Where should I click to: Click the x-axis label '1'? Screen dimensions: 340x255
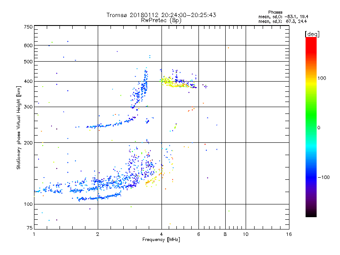(x=34, y=234)
